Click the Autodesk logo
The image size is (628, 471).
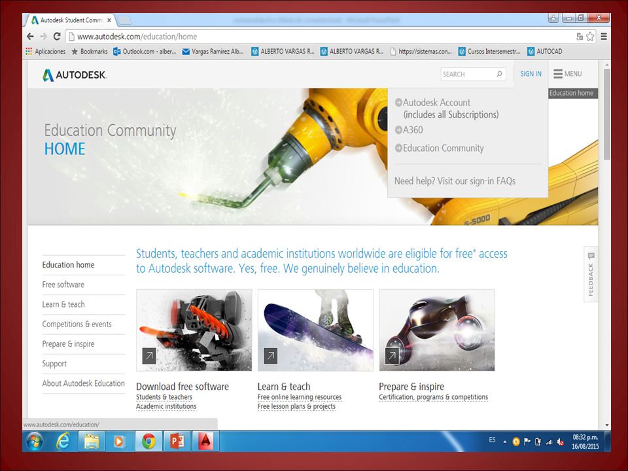point(74,75)
